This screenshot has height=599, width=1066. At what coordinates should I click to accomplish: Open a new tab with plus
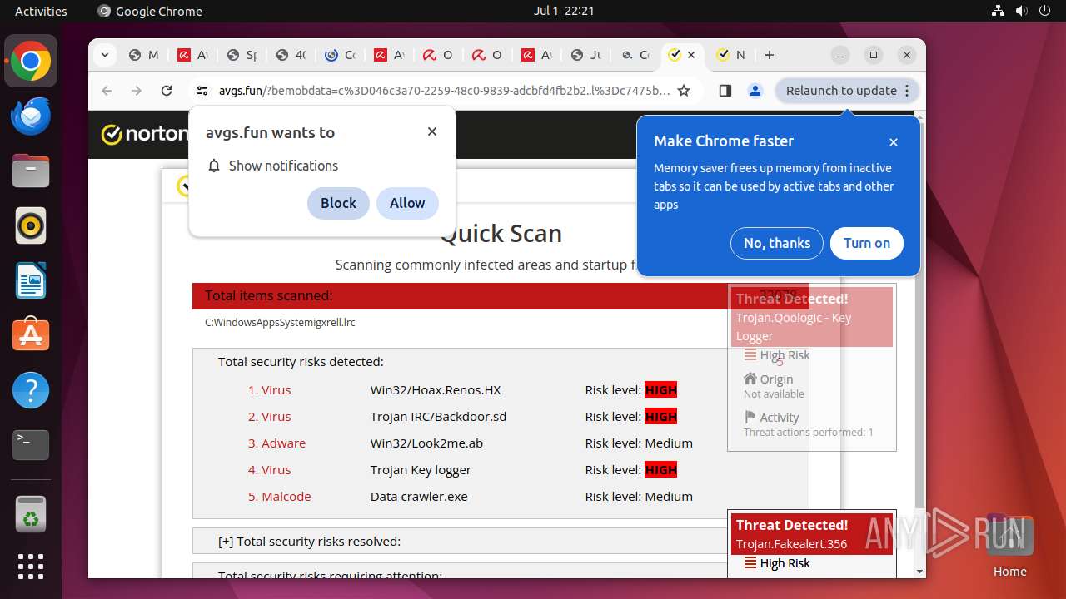770,55
